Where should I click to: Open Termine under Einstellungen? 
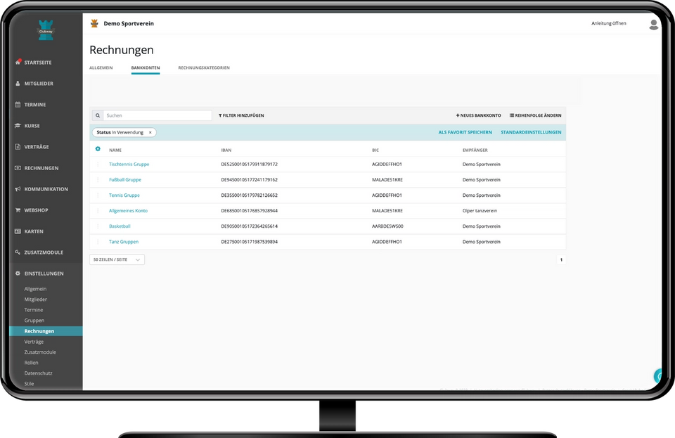coord(34,310)
